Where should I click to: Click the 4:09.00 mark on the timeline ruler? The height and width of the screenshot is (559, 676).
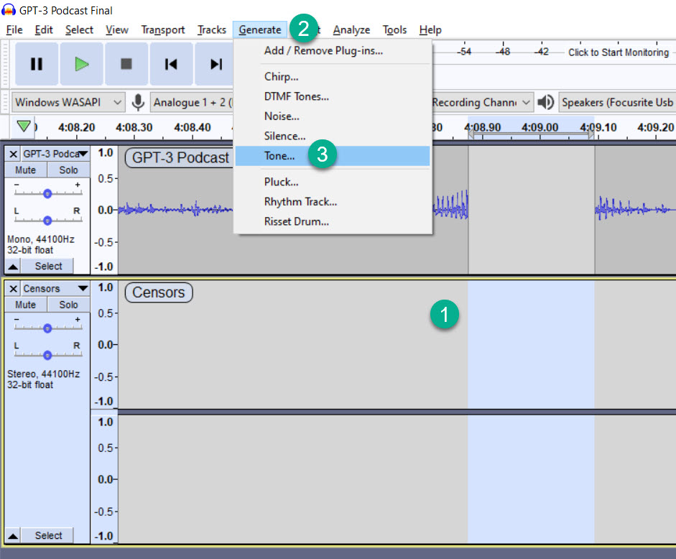(540, 127)
